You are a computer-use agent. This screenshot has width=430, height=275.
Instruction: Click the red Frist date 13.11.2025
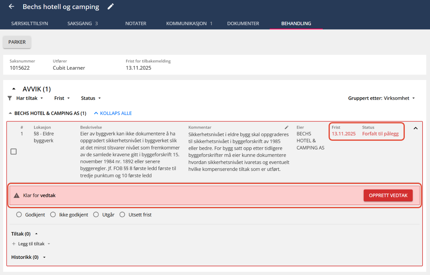[x=344, y=134]
